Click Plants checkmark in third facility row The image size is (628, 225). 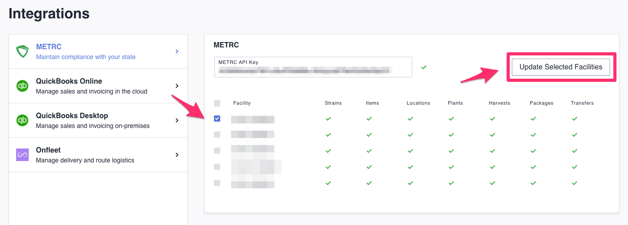(451, 151)
